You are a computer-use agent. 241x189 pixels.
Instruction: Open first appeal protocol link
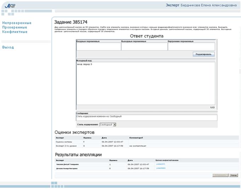pyautogui.click(x=161, y=164)
